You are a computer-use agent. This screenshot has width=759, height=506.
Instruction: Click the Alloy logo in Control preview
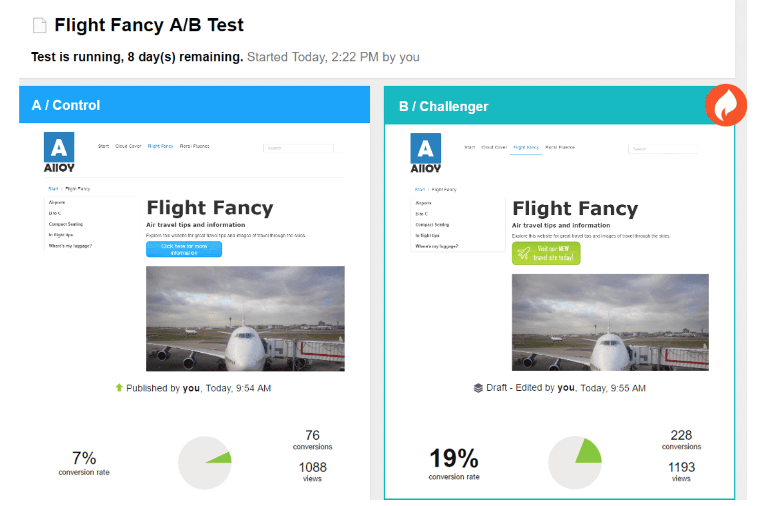pos(59,152)
